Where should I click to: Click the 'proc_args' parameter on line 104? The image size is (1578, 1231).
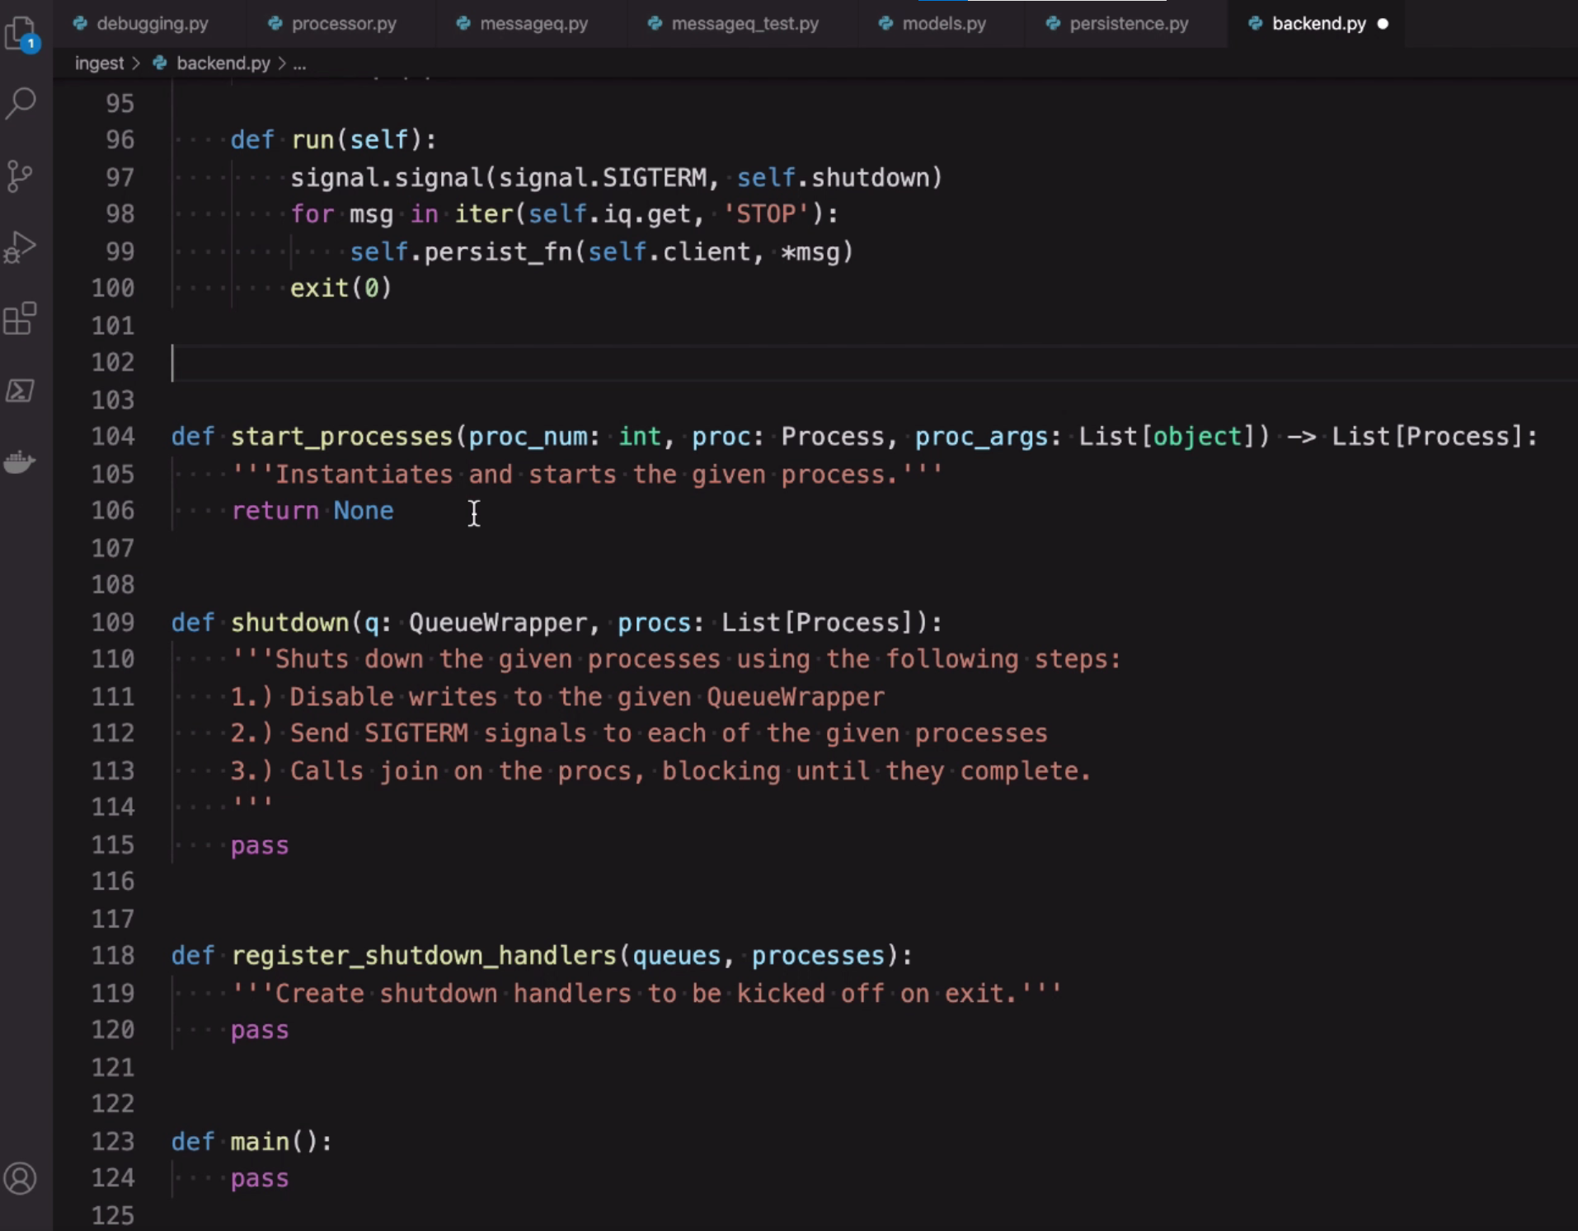pyautogui.click(x=981, y=436)
